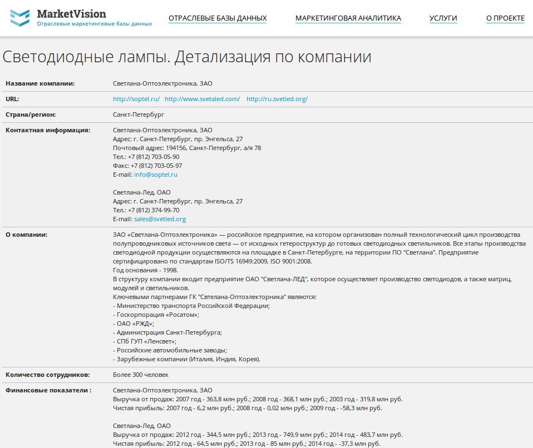Visit the http://soptel.ru/ link
Viewport: 533px width, 448px height.
coord(136,99)
